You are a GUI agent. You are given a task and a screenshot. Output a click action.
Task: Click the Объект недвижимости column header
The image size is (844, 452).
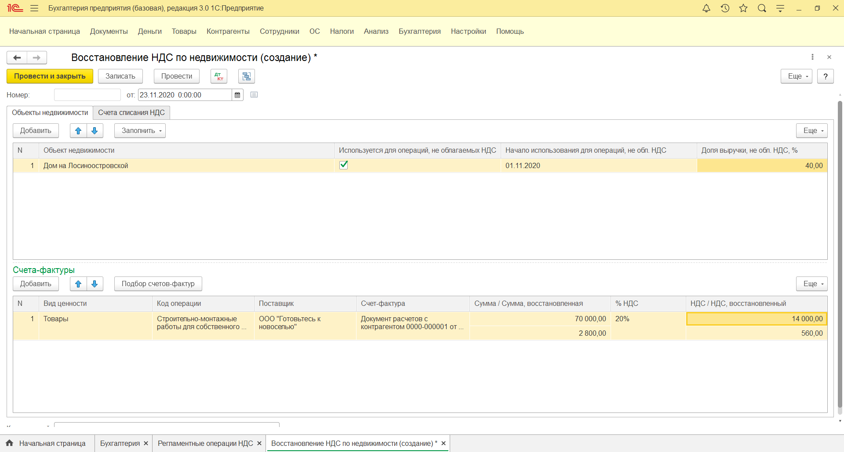(x=186, y=151)
